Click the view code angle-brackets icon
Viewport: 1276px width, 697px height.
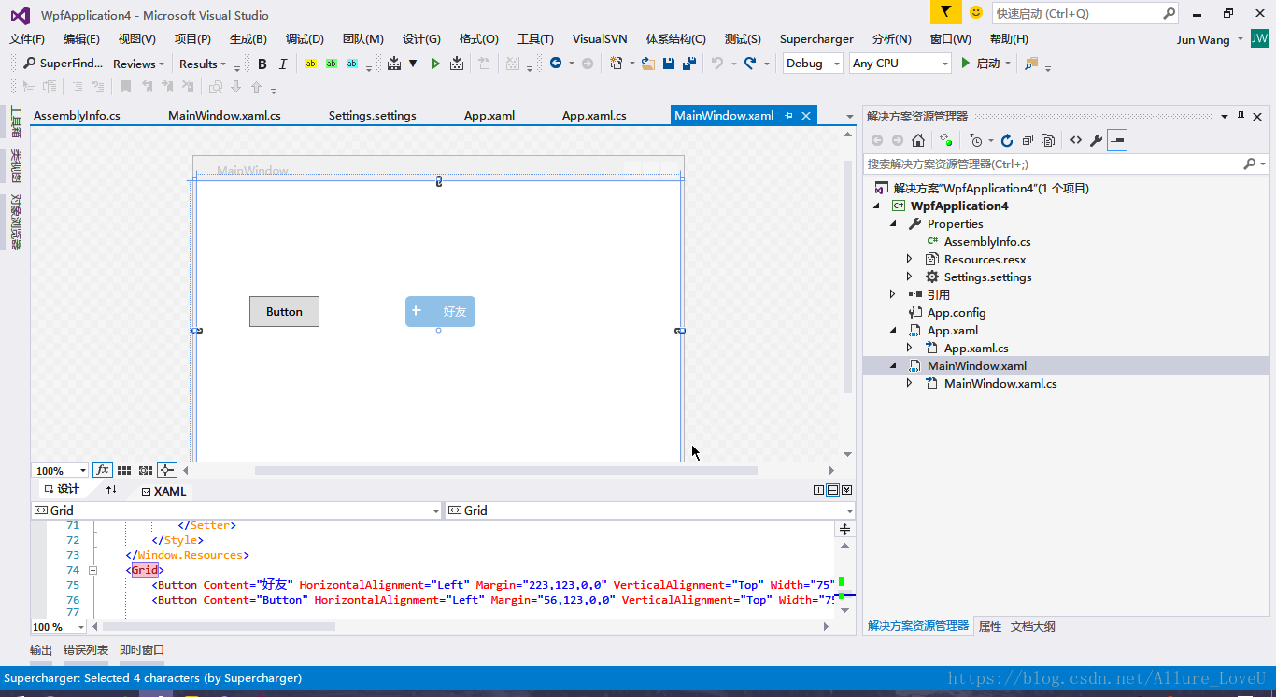tap(1076, 140)
